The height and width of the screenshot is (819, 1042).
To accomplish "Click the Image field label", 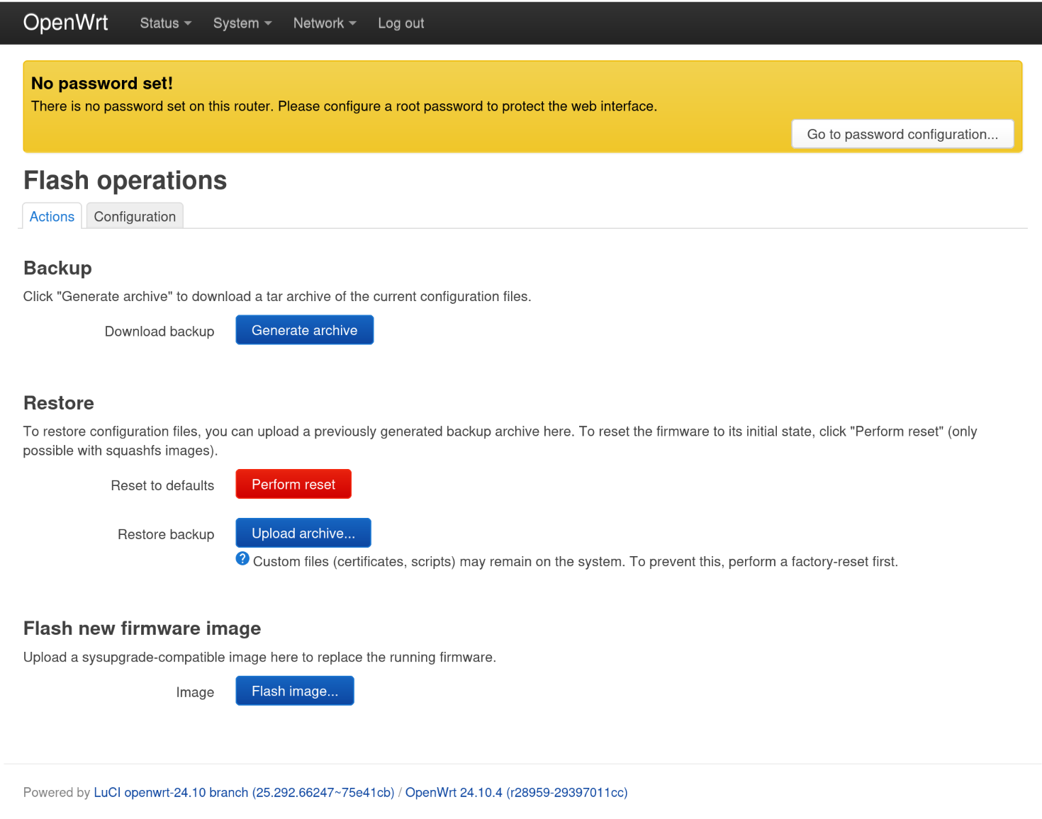I will (195, 693).
